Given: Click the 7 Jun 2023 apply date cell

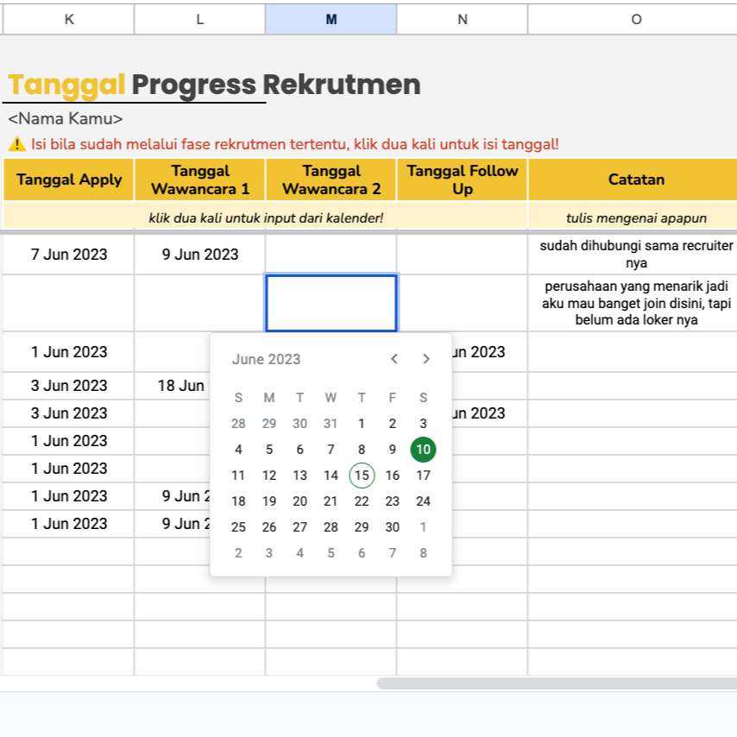Looking at the screenshot, I should coord(69,255).
